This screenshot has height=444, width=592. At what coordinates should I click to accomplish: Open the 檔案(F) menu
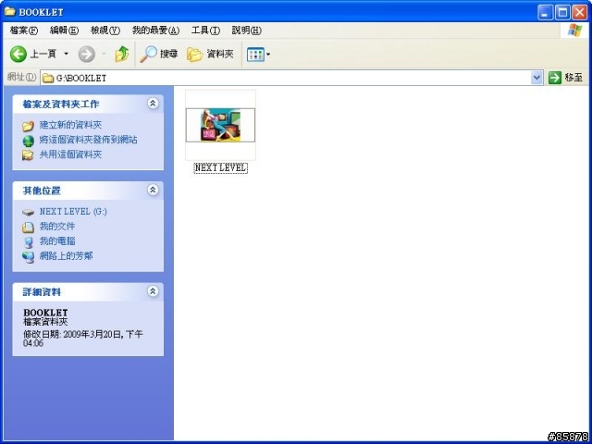tap(24, 31)
